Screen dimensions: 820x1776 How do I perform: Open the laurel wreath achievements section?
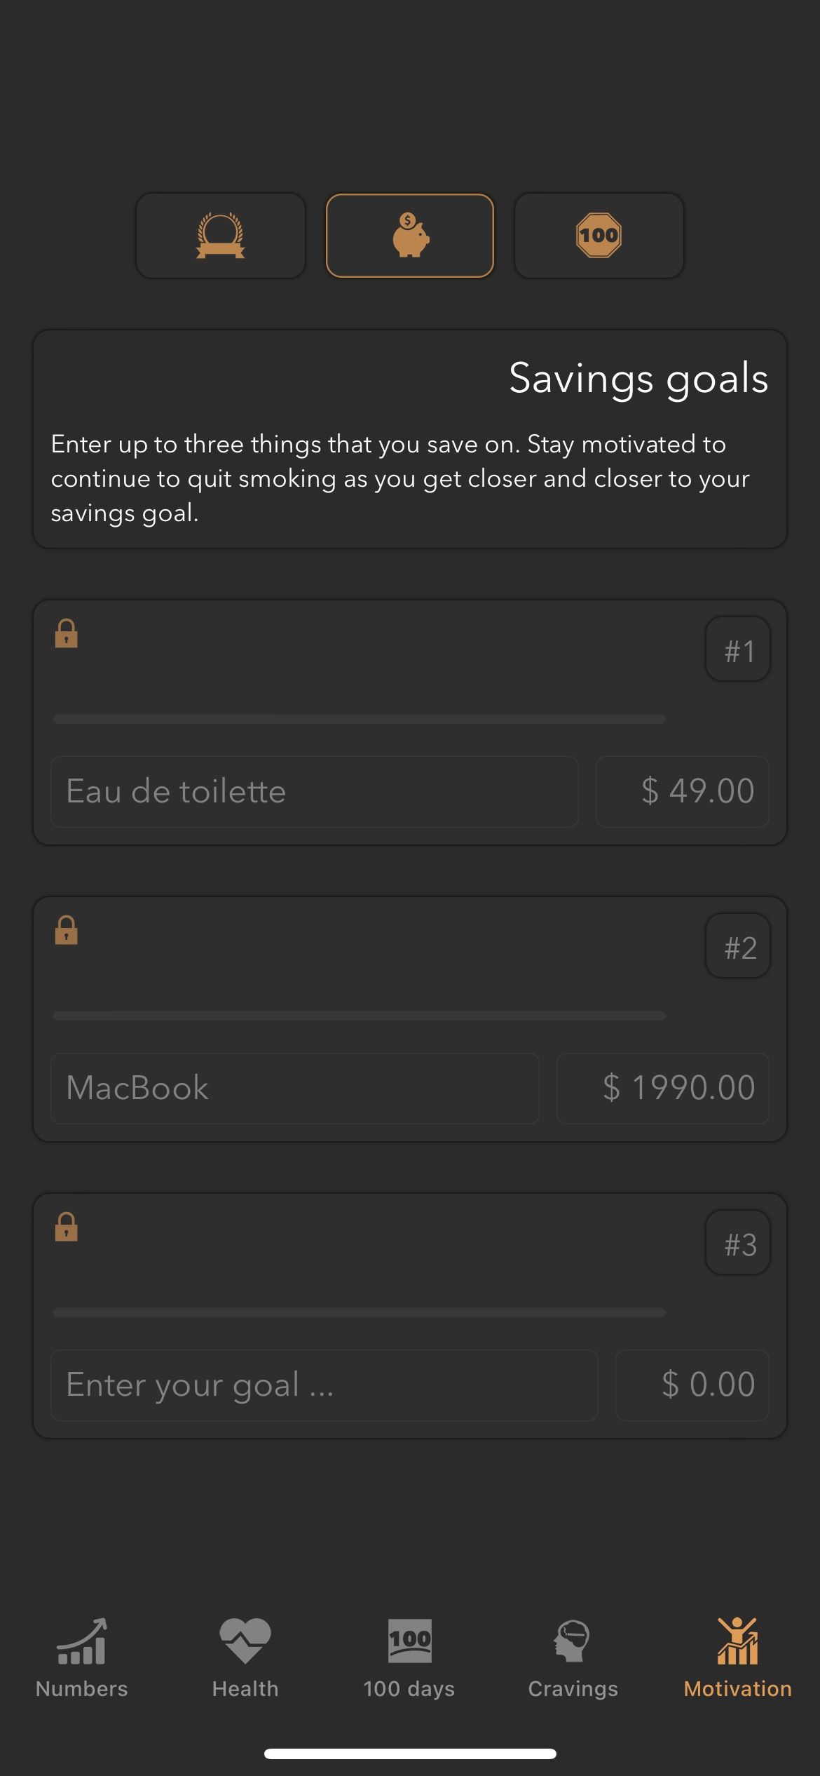coord(221,236)
